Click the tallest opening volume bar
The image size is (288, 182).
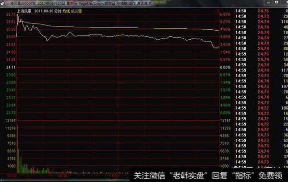tap(18, 149)
